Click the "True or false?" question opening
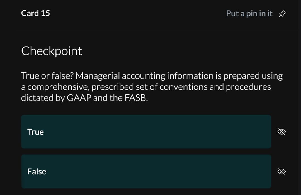 click(x=47, y=76)
